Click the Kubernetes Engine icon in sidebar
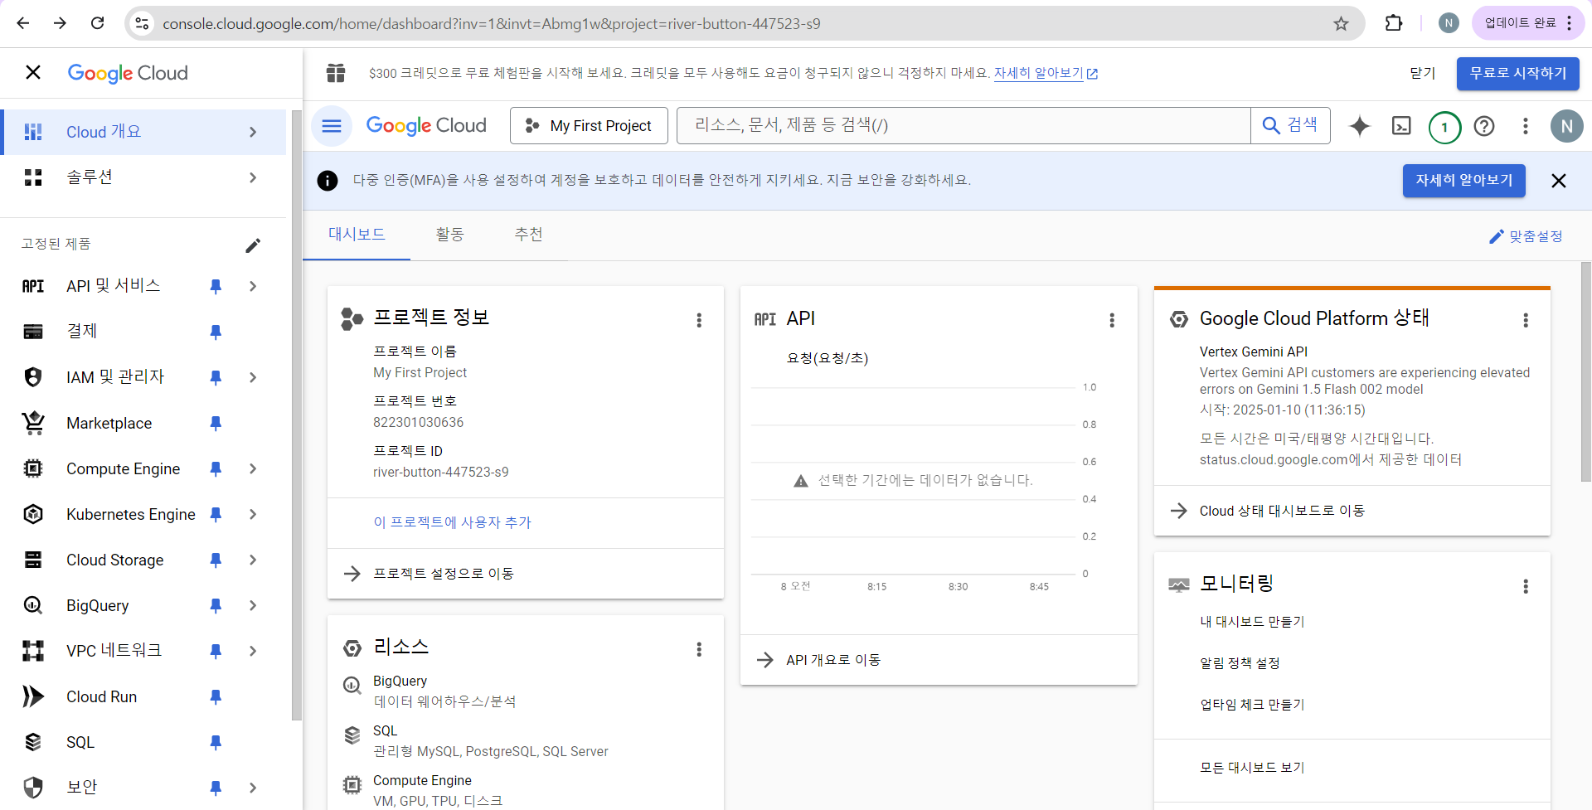This screenshot has width=1592, height=810. click(33, 514)
